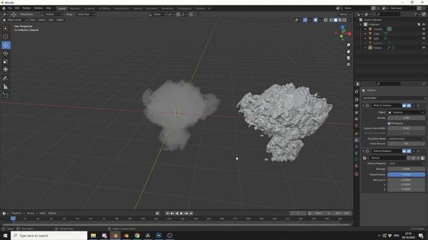Open the Render menu

click(x=27, y=8)
